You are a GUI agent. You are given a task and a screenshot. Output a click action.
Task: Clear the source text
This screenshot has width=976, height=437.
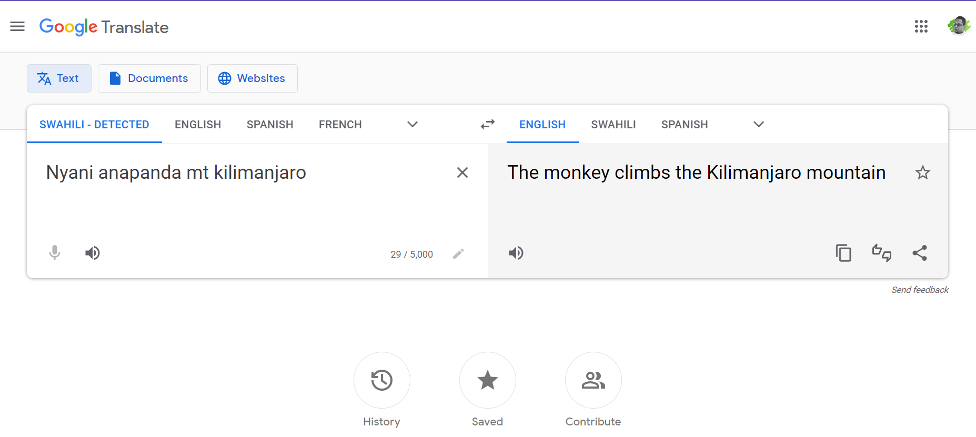click(462, 172)
